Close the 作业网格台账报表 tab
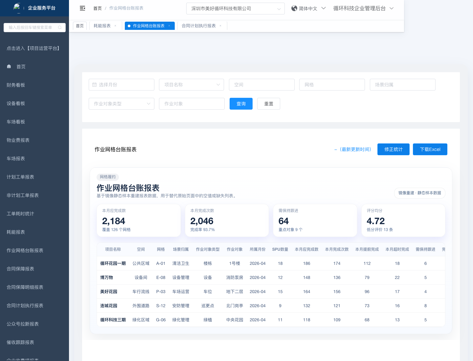This screenshot has height=361, width=473. point(169,26)
